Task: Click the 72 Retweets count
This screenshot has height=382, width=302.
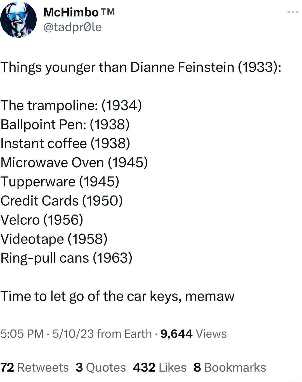Action: [x=34, y=367]
